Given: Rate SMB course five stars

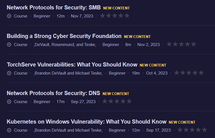Looking at the screenshot, I should coord(127,16).
